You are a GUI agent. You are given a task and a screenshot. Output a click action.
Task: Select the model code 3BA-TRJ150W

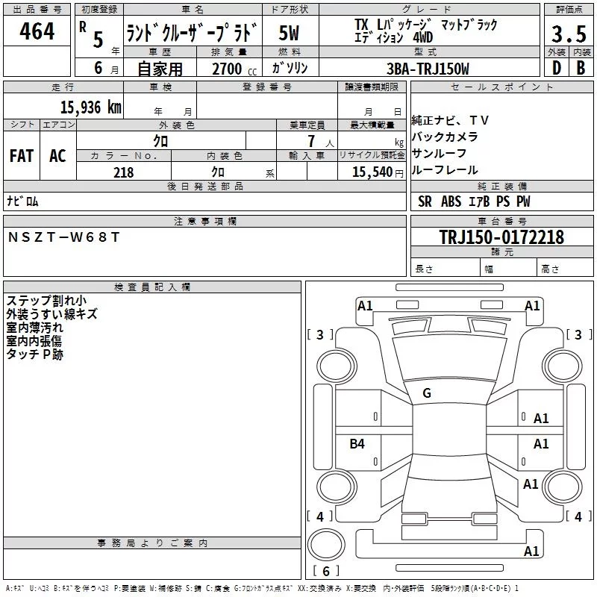click(428, 69)
